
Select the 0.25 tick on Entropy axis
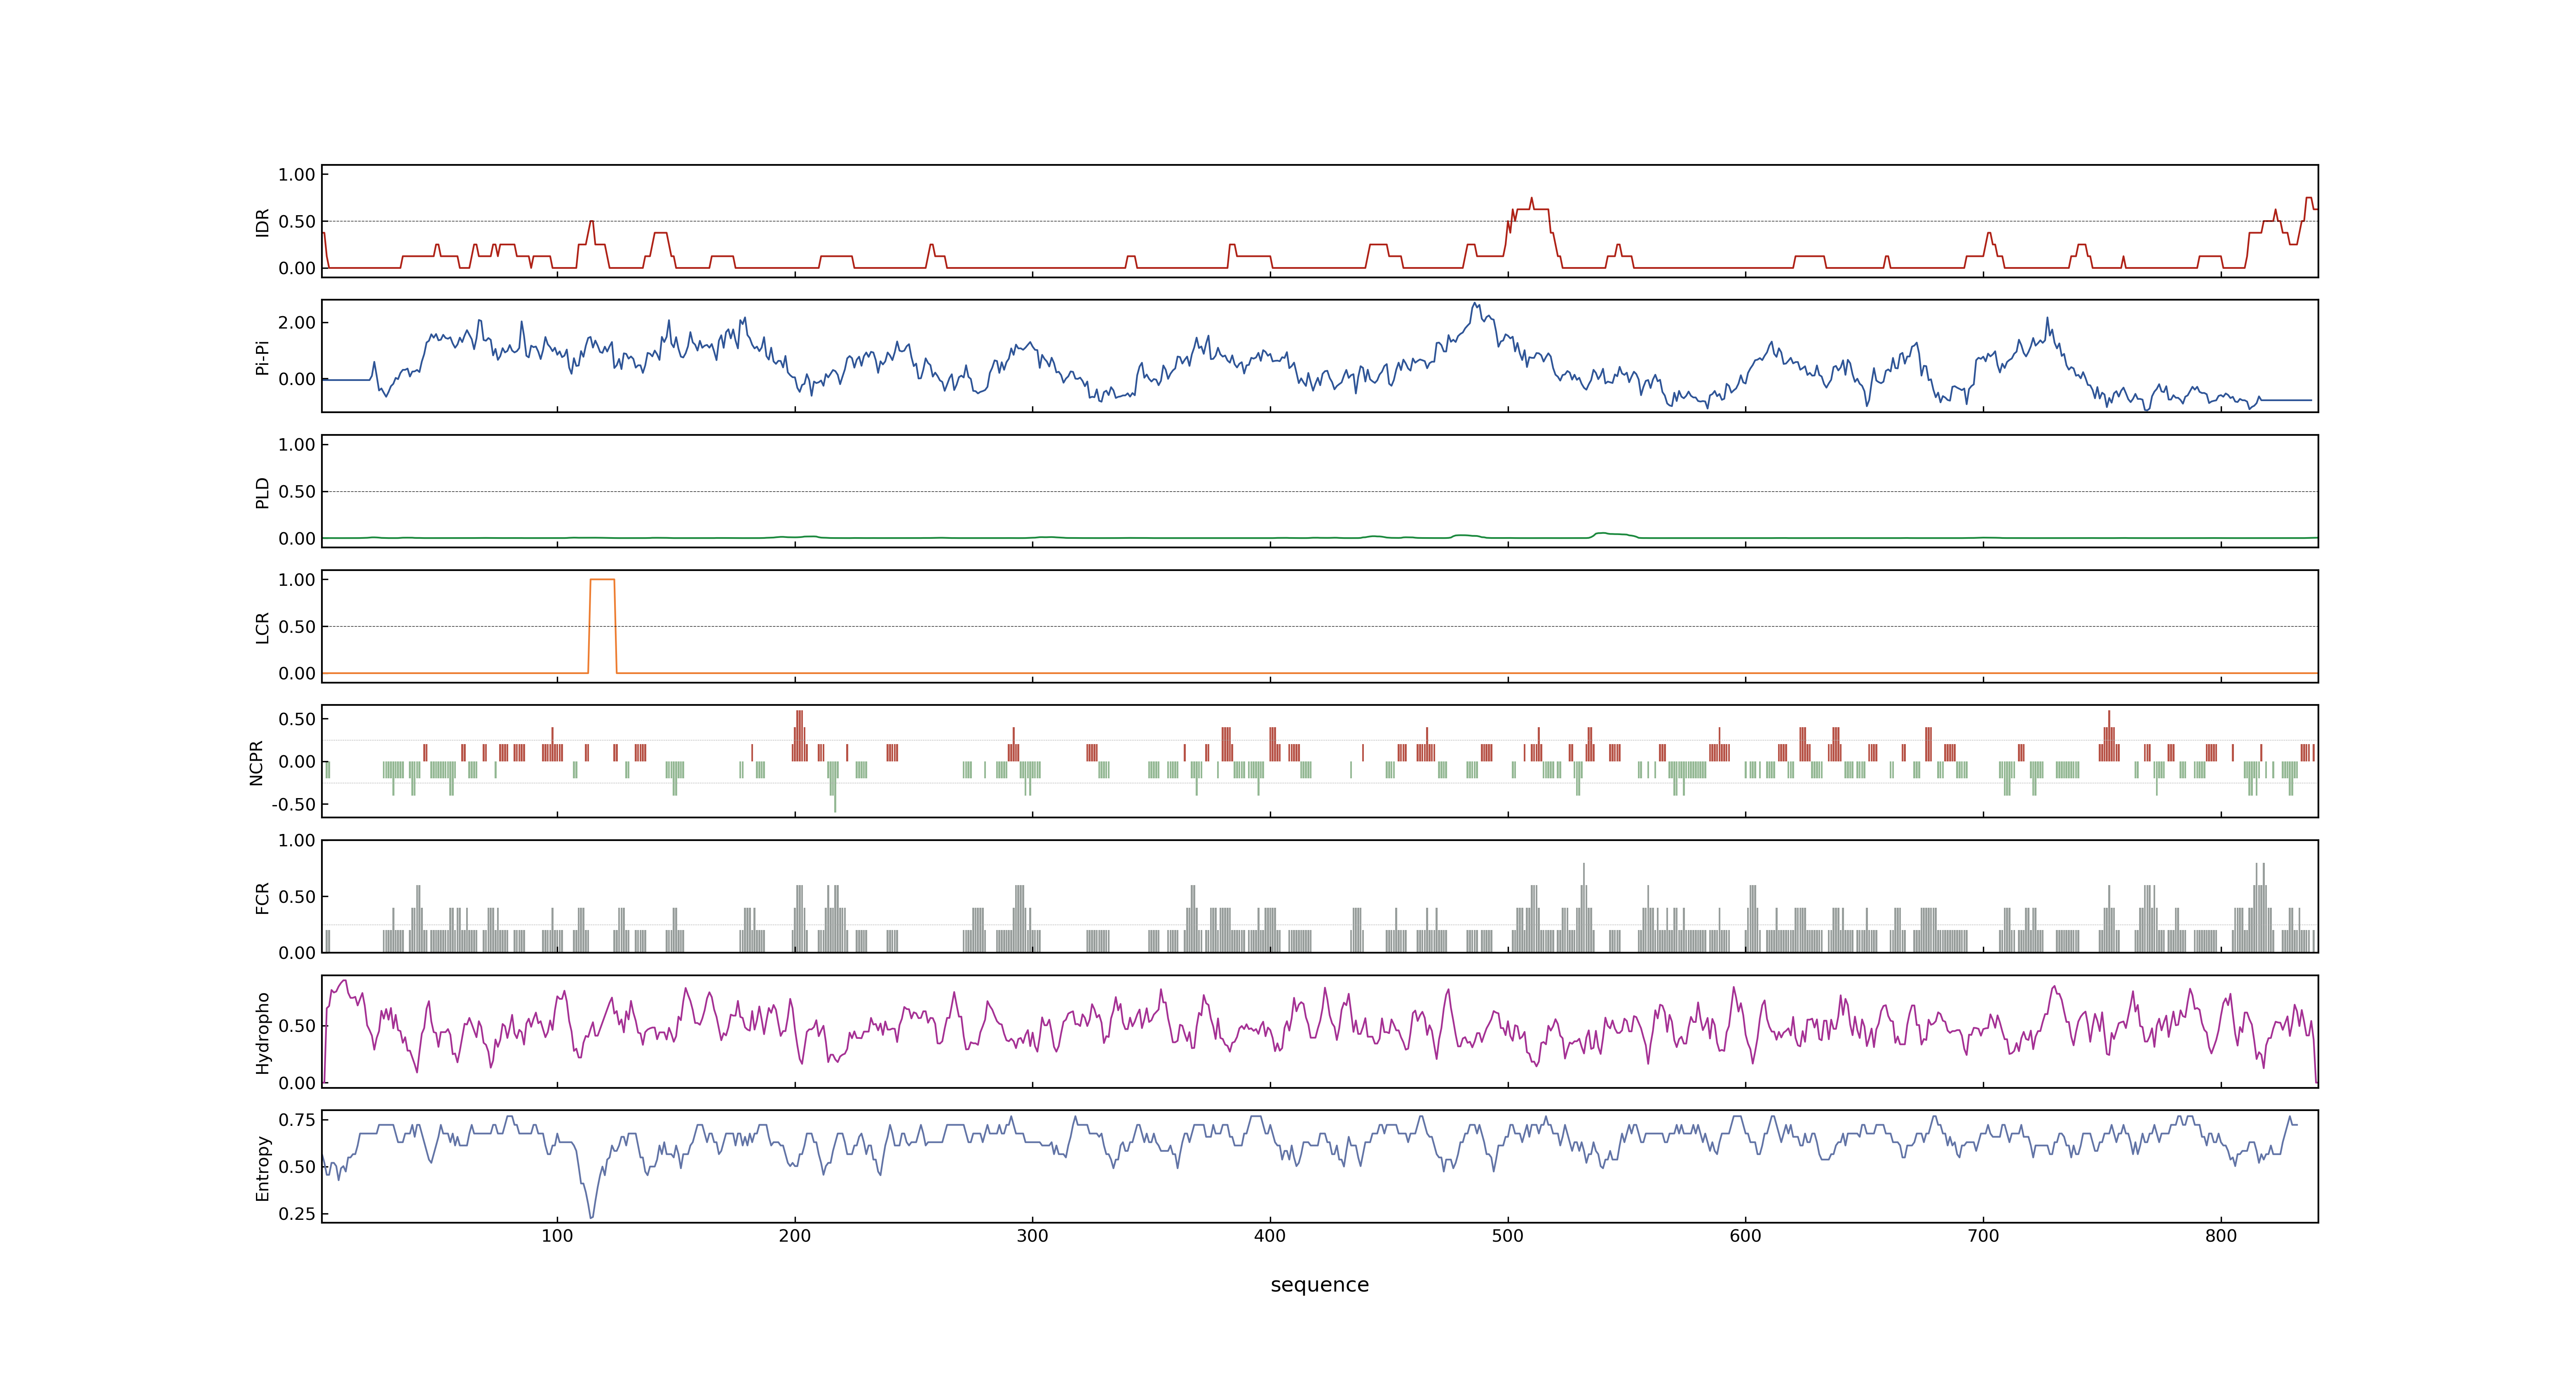point(297,1214)
